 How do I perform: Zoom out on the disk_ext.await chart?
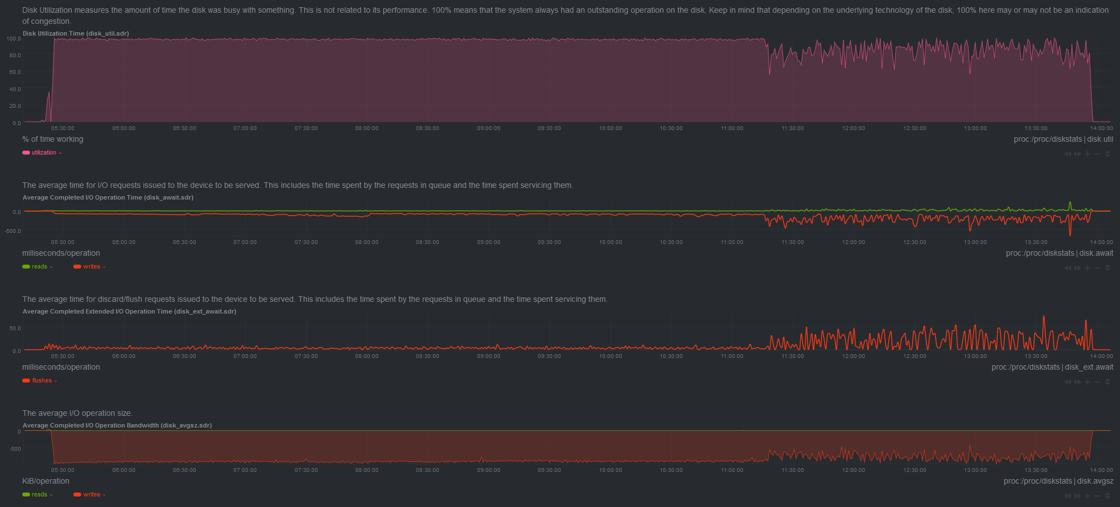point(1097,382)
